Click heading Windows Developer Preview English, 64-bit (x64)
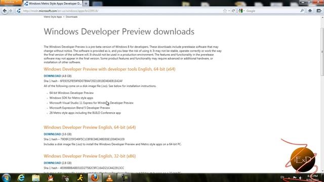 click(90, 127)
